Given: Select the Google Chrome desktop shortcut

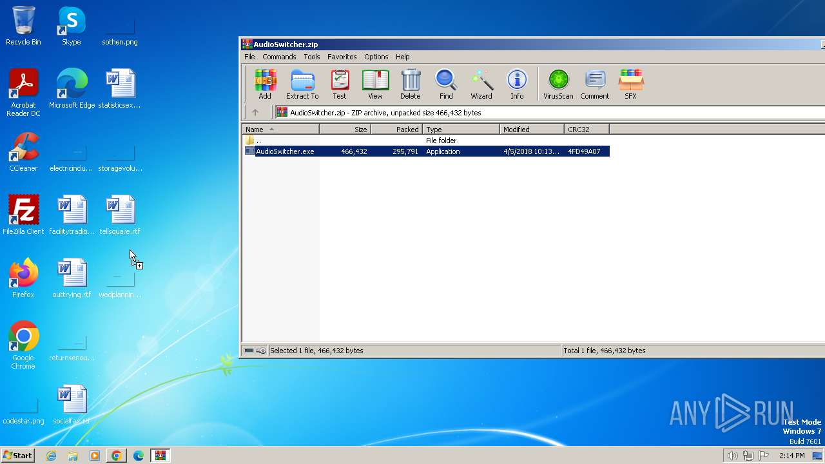Looking at the screenshot, I should 23,345.
